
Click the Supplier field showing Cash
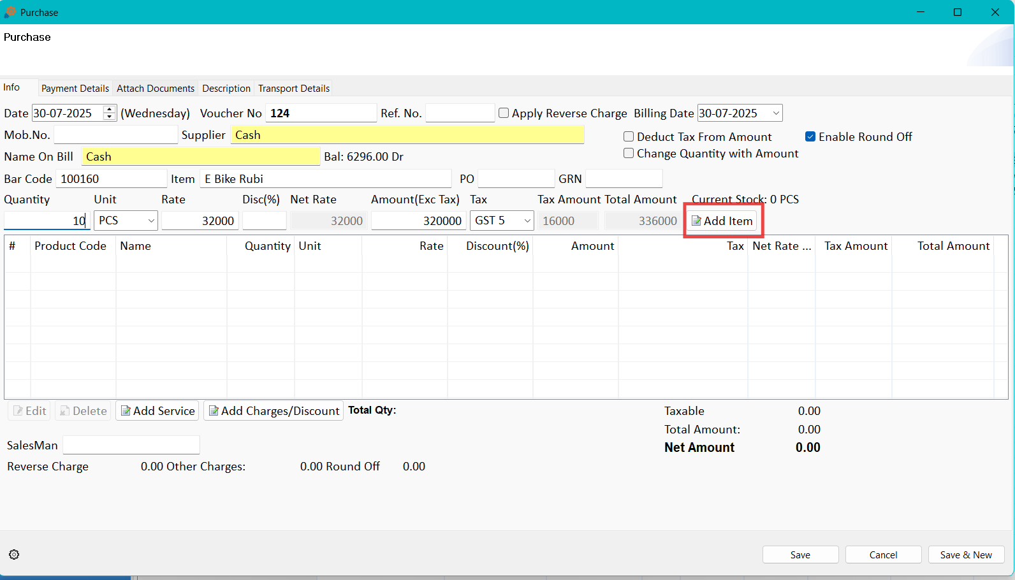407,134
